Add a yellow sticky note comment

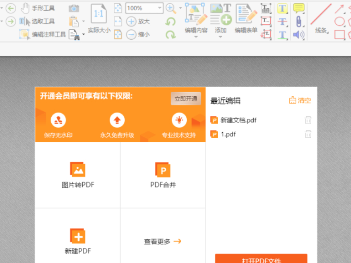(299, 8)
